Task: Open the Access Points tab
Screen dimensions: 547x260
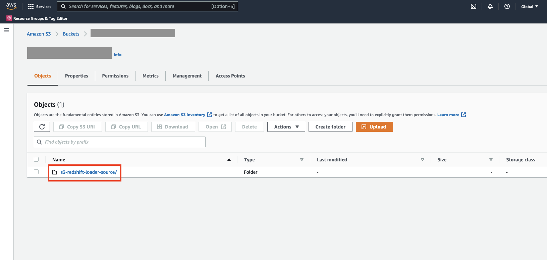Action: pos(230,76)
